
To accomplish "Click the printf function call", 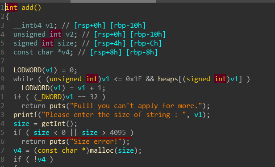I will point(25,115).
